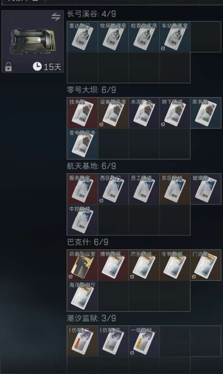Select the 车站售票室 key card

[175, 37]
